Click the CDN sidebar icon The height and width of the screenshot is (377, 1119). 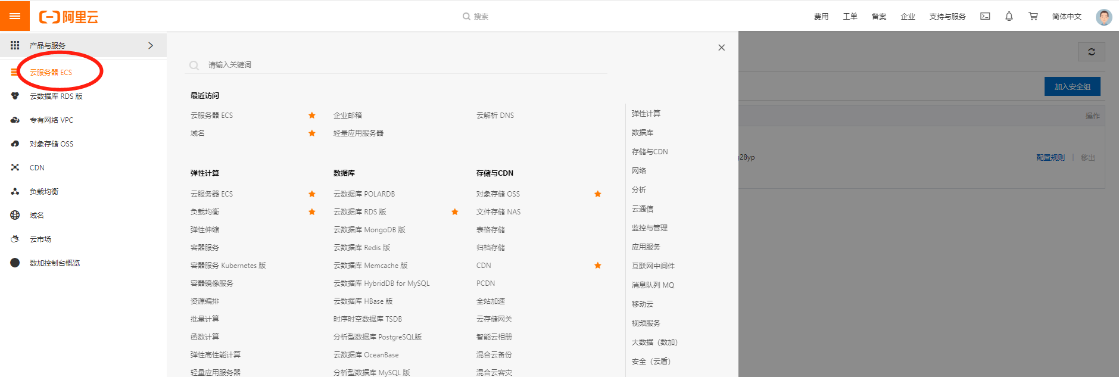15,167
